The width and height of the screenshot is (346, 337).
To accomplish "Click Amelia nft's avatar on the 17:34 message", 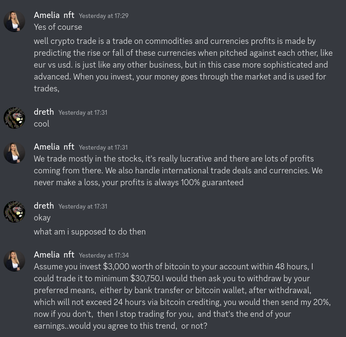I will click(x=14, y=261).
